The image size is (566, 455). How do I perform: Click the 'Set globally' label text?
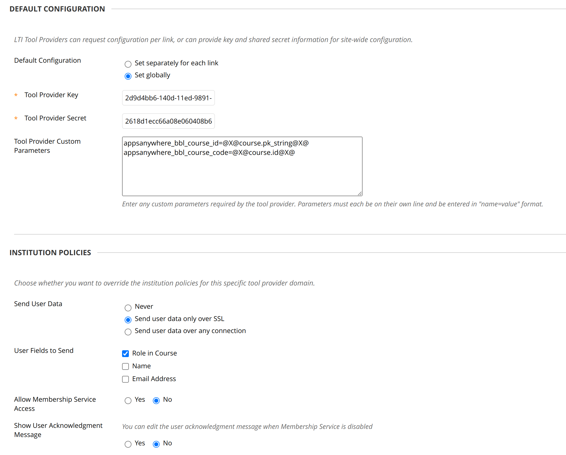pyautogui.click(x=152, y=75)
